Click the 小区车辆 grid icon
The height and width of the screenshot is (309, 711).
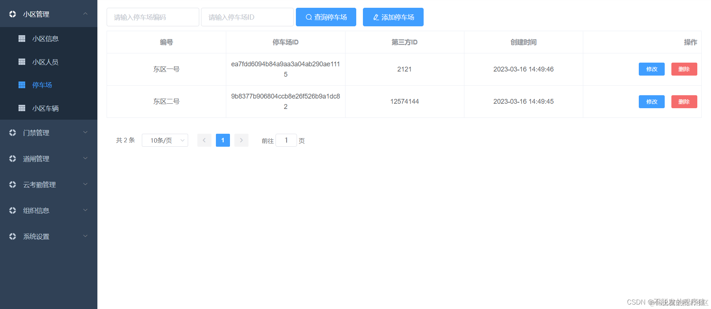22,108
